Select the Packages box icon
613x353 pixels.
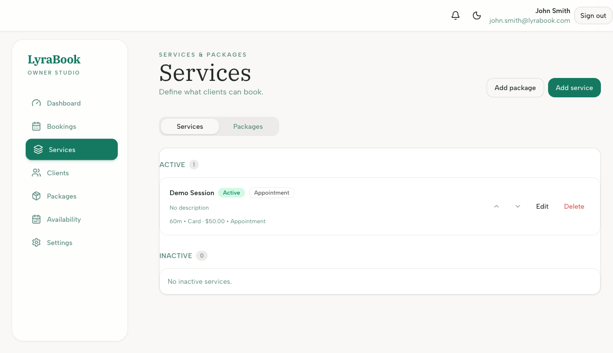tap(36, 196)
